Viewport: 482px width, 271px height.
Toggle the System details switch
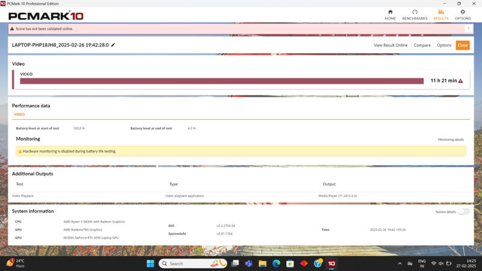click(x=463, y=212)
